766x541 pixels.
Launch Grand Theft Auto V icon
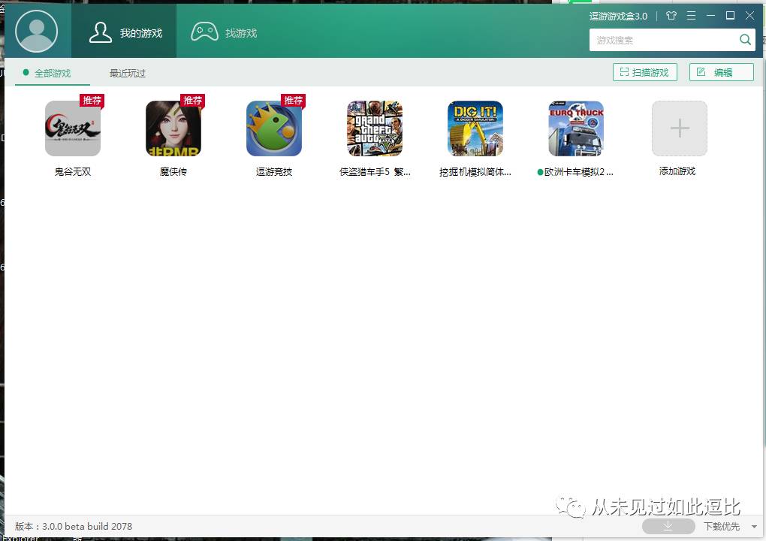pos(375,128)
